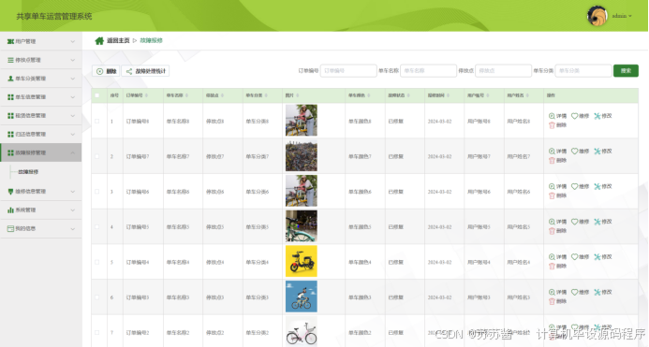This screenshot has width=649, height=347.
Task: Expand the 维修信息管理 chevron in sidebar
Action: click(x=73, y=192)
